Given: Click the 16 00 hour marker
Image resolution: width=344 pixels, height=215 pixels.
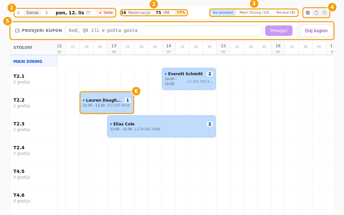Looking at the screenshot, I should (x=278, y=49).
